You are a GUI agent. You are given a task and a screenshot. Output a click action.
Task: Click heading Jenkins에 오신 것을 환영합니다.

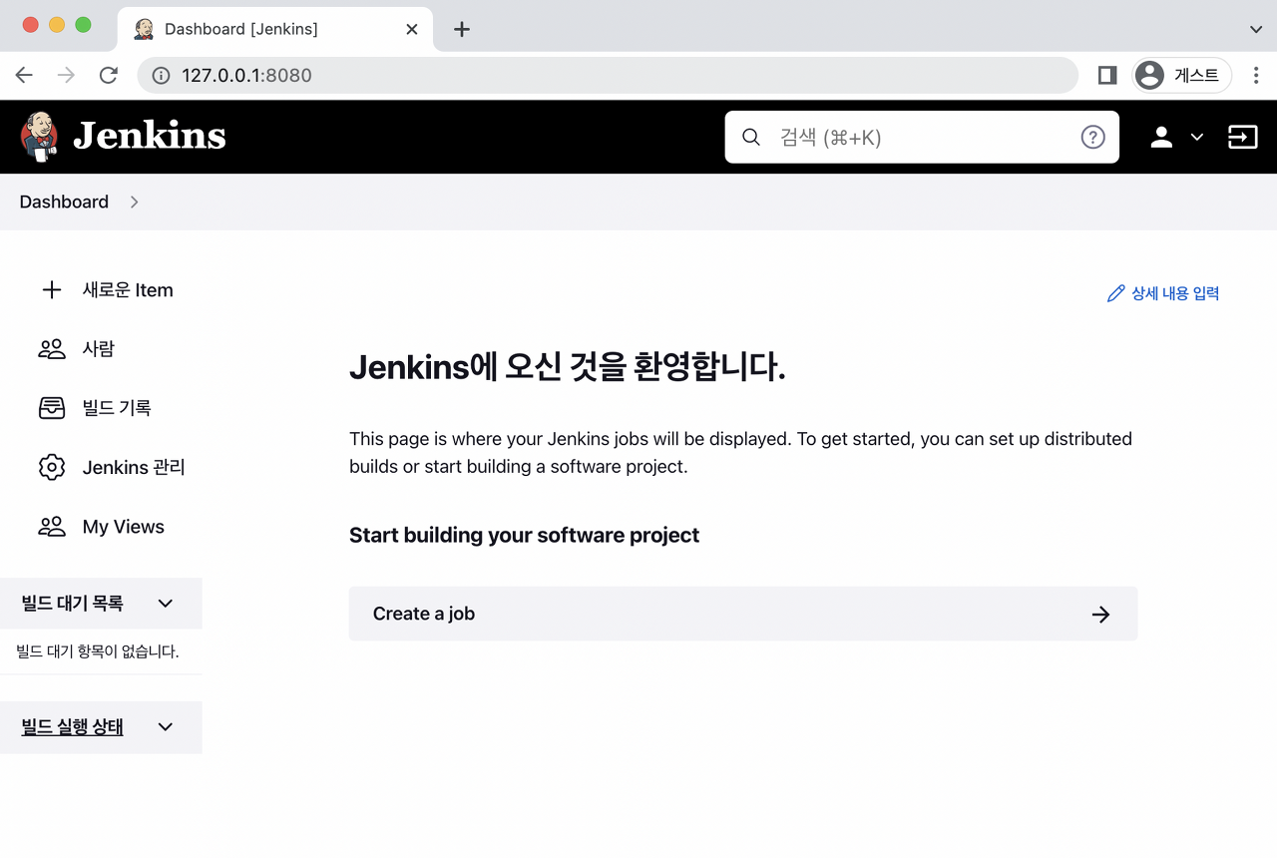[x=568, y=368]
